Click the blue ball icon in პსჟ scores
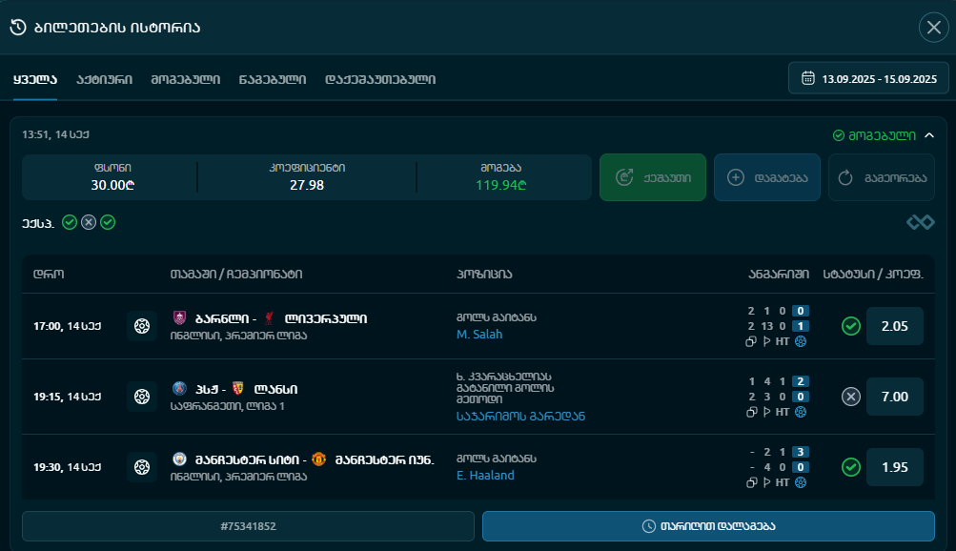The width and height of the screenshot is (956, 551). (801, 412)
